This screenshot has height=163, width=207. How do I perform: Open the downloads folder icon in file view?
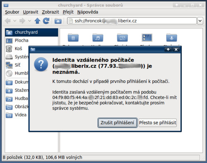(171, 38)
